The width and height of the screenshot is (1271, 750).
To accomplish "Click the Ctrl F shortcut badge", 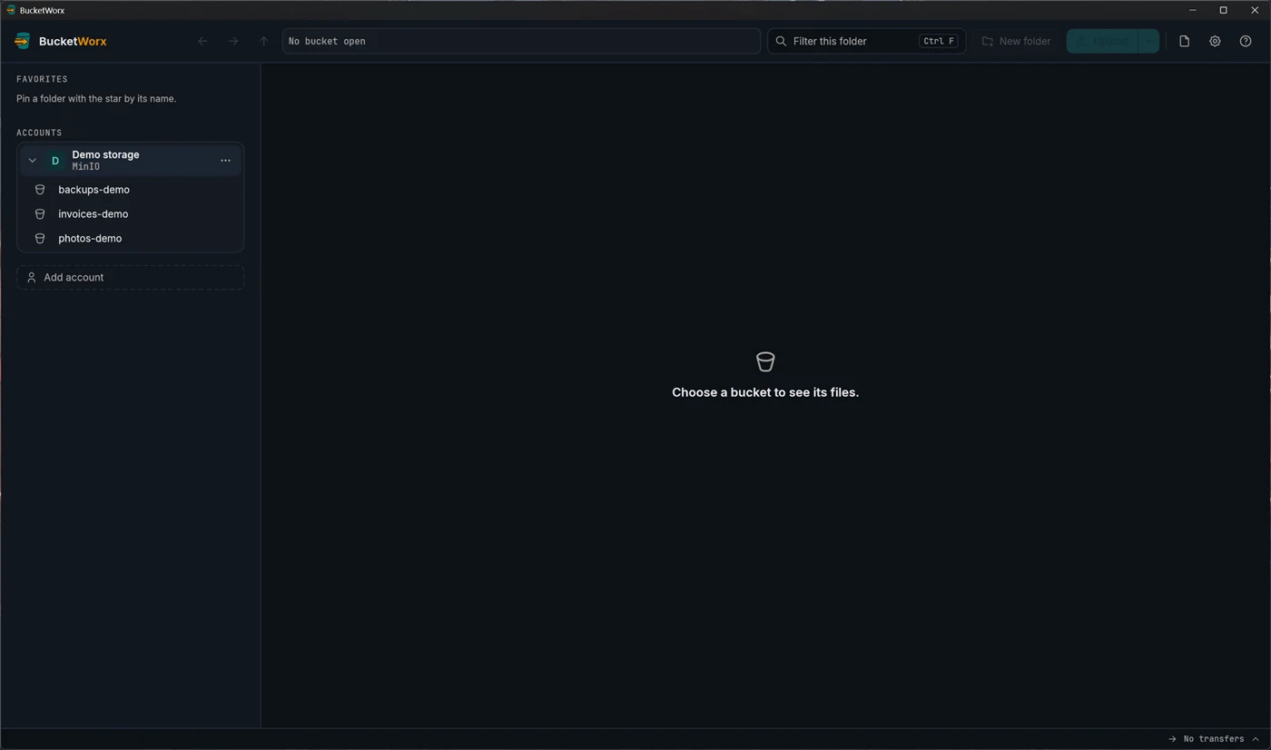I will pyautogui.click(x=939, y=41).
